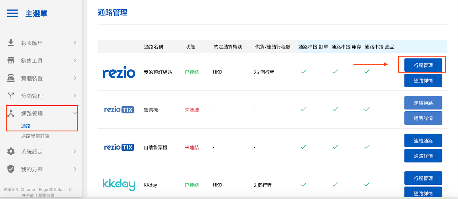Click the 報表匯出 download icon
Viewport: 458px width, 199px height.
11,43
